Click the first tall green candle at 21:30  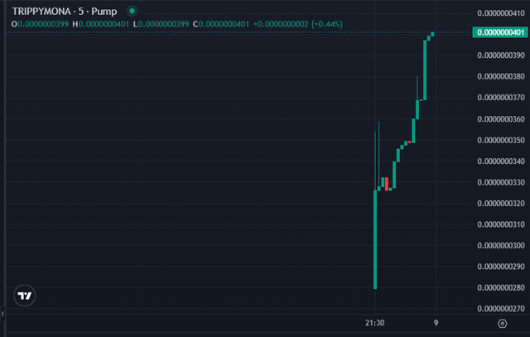pos(375,238)
